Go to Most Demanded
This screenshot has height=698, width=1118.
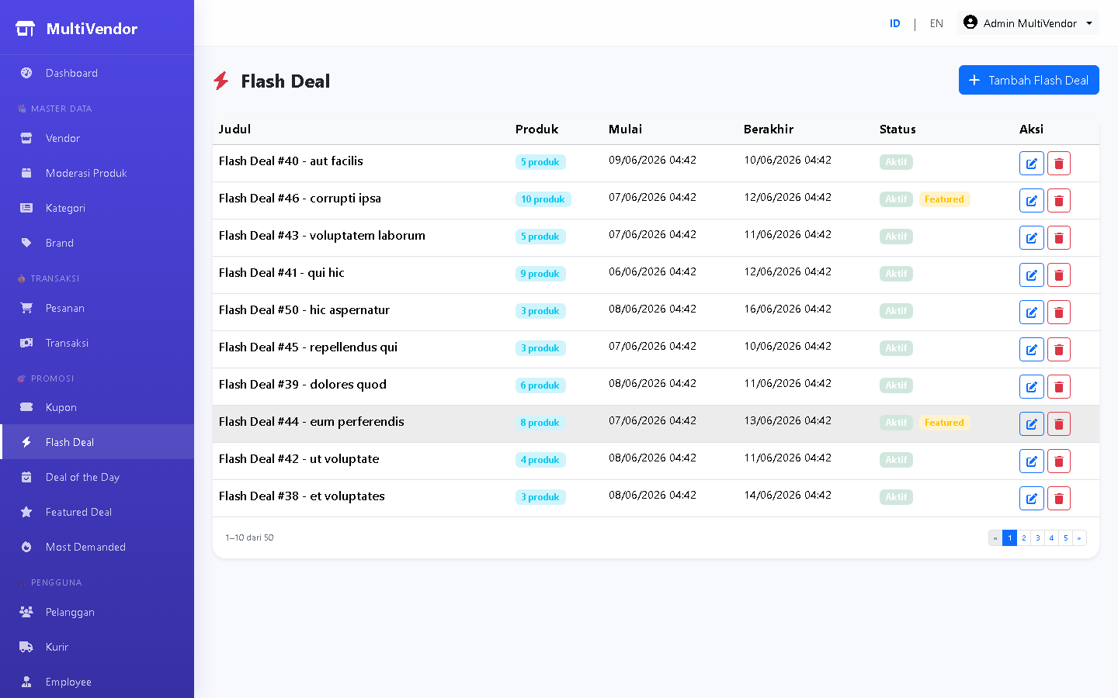click(x=97, y=547)
